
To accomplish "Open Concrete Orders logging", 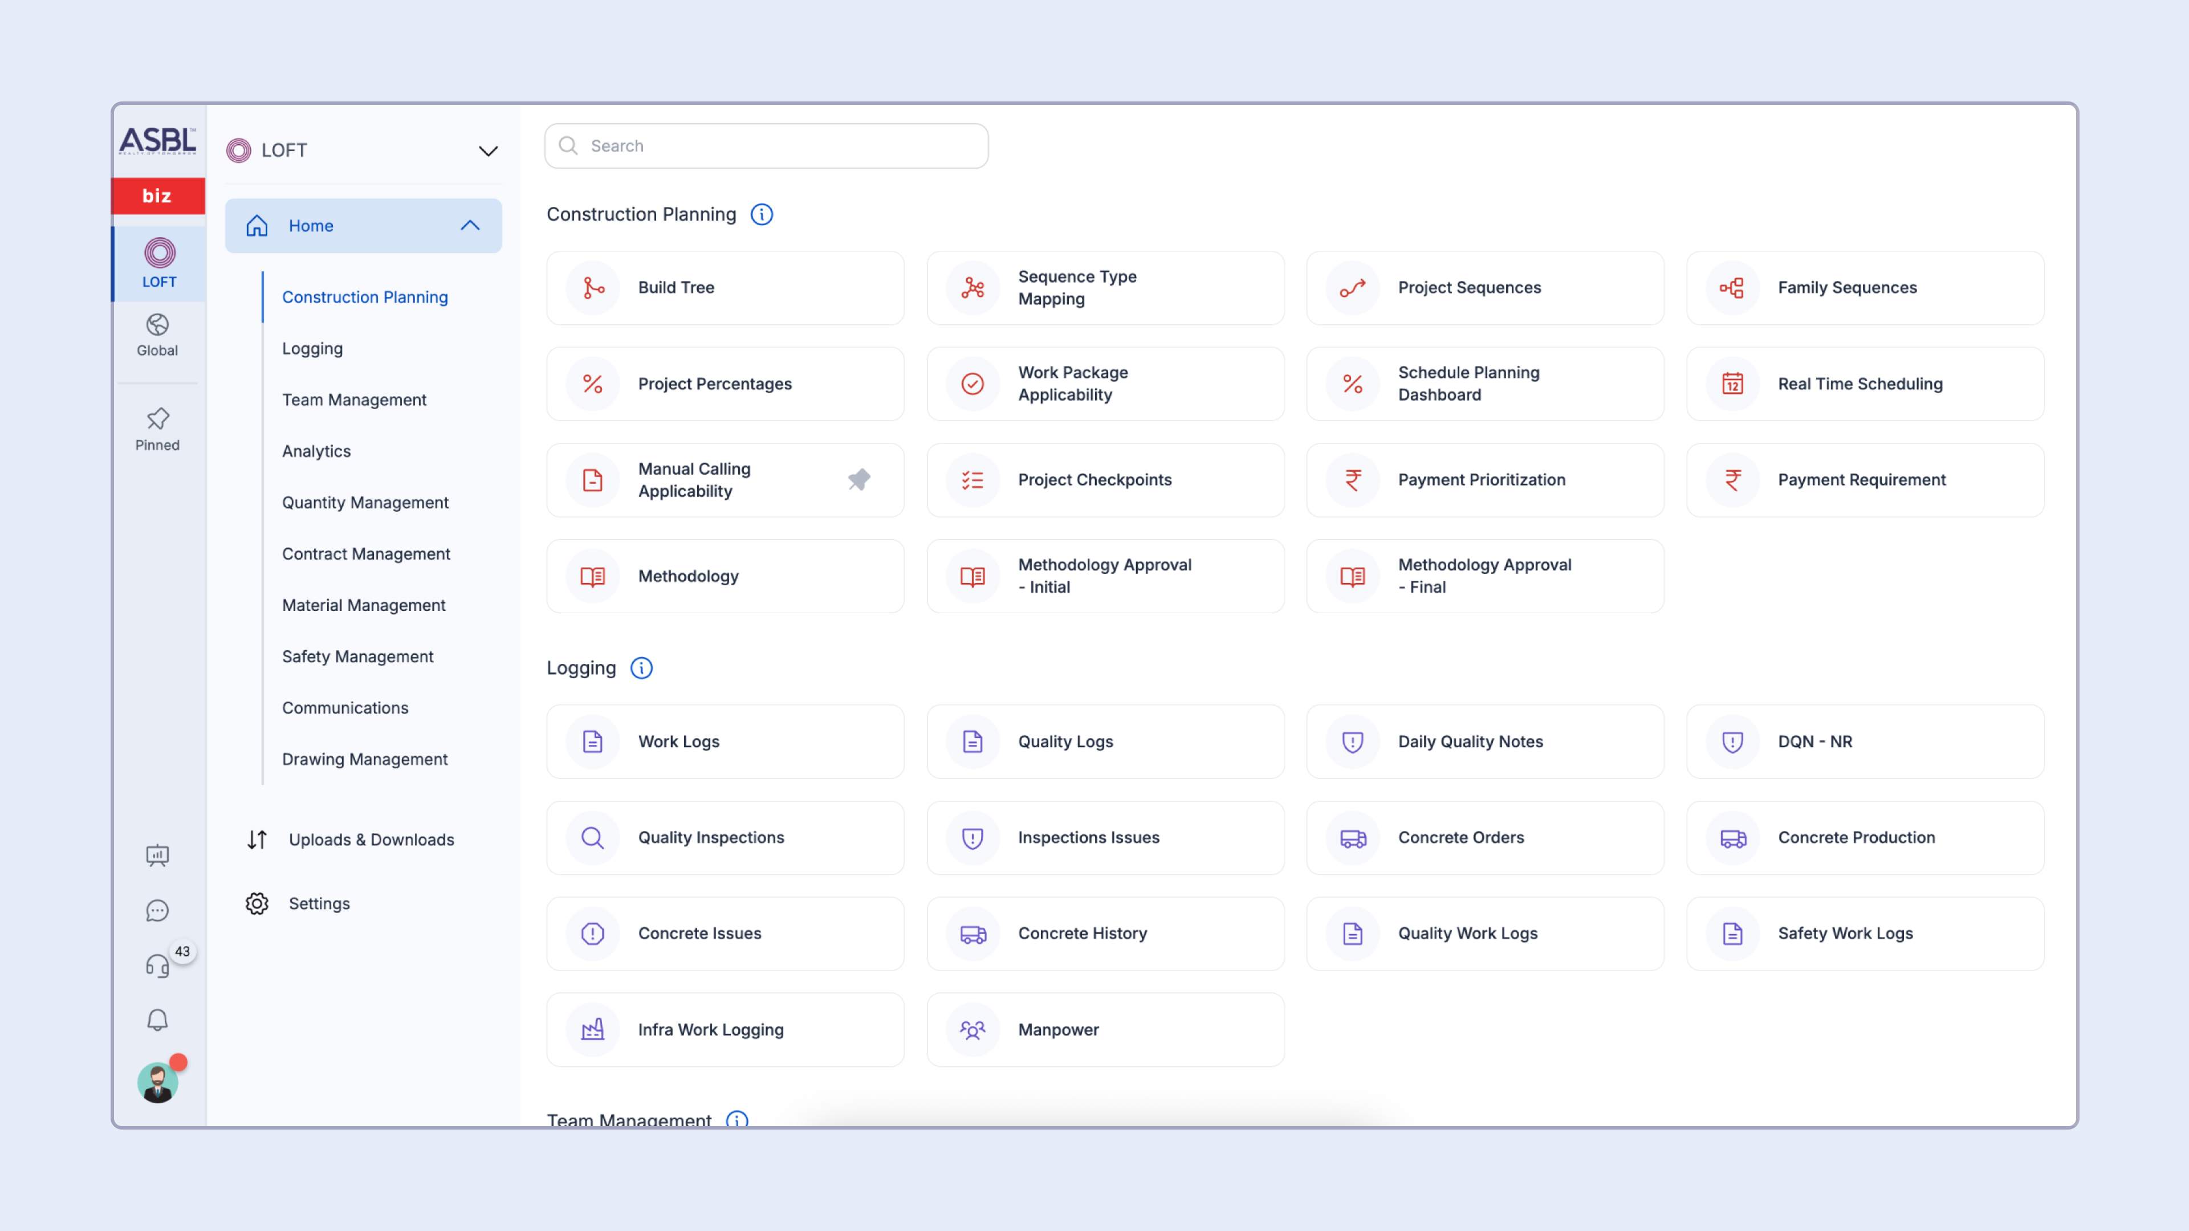I will click(1484, 838).
